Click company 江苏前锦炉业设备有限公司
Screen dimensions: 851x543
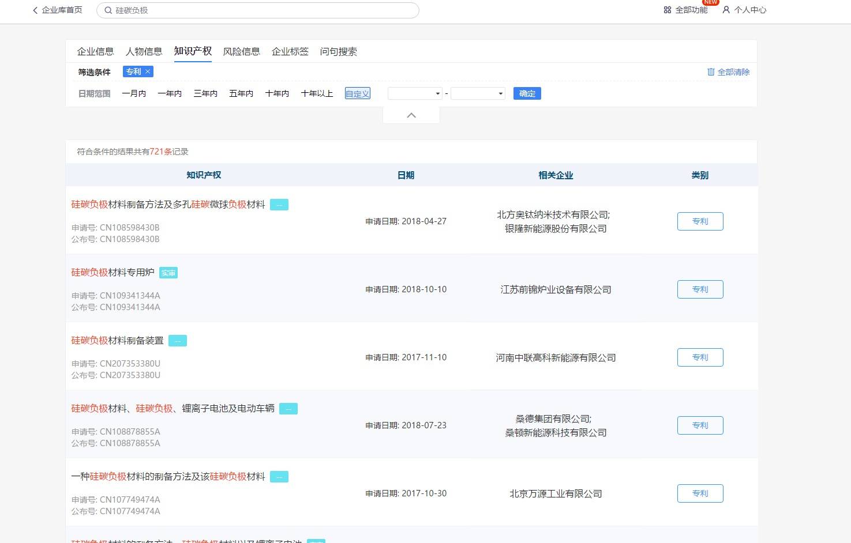(x=556, y=289)
